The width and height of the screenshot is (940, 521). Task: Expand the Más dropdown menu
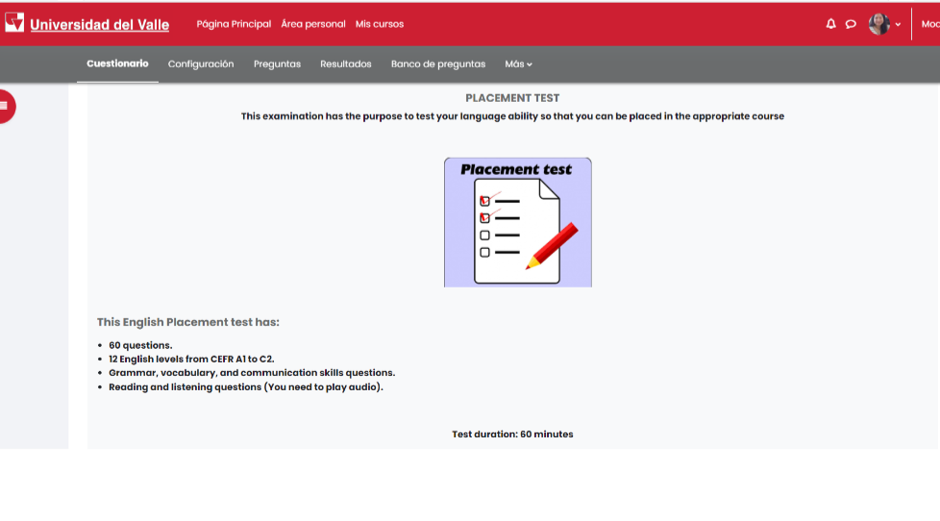[x=518, y=64]
